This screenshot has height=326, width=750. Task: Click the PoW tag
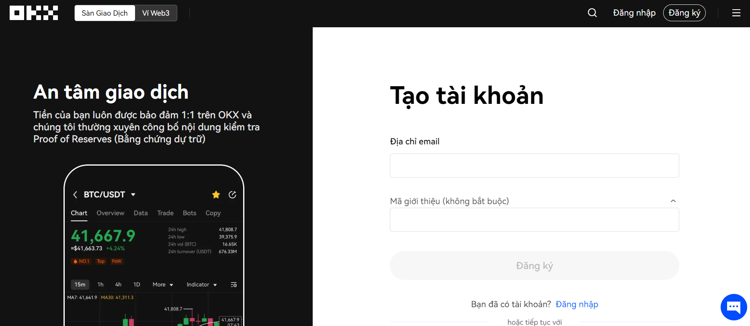117,261
